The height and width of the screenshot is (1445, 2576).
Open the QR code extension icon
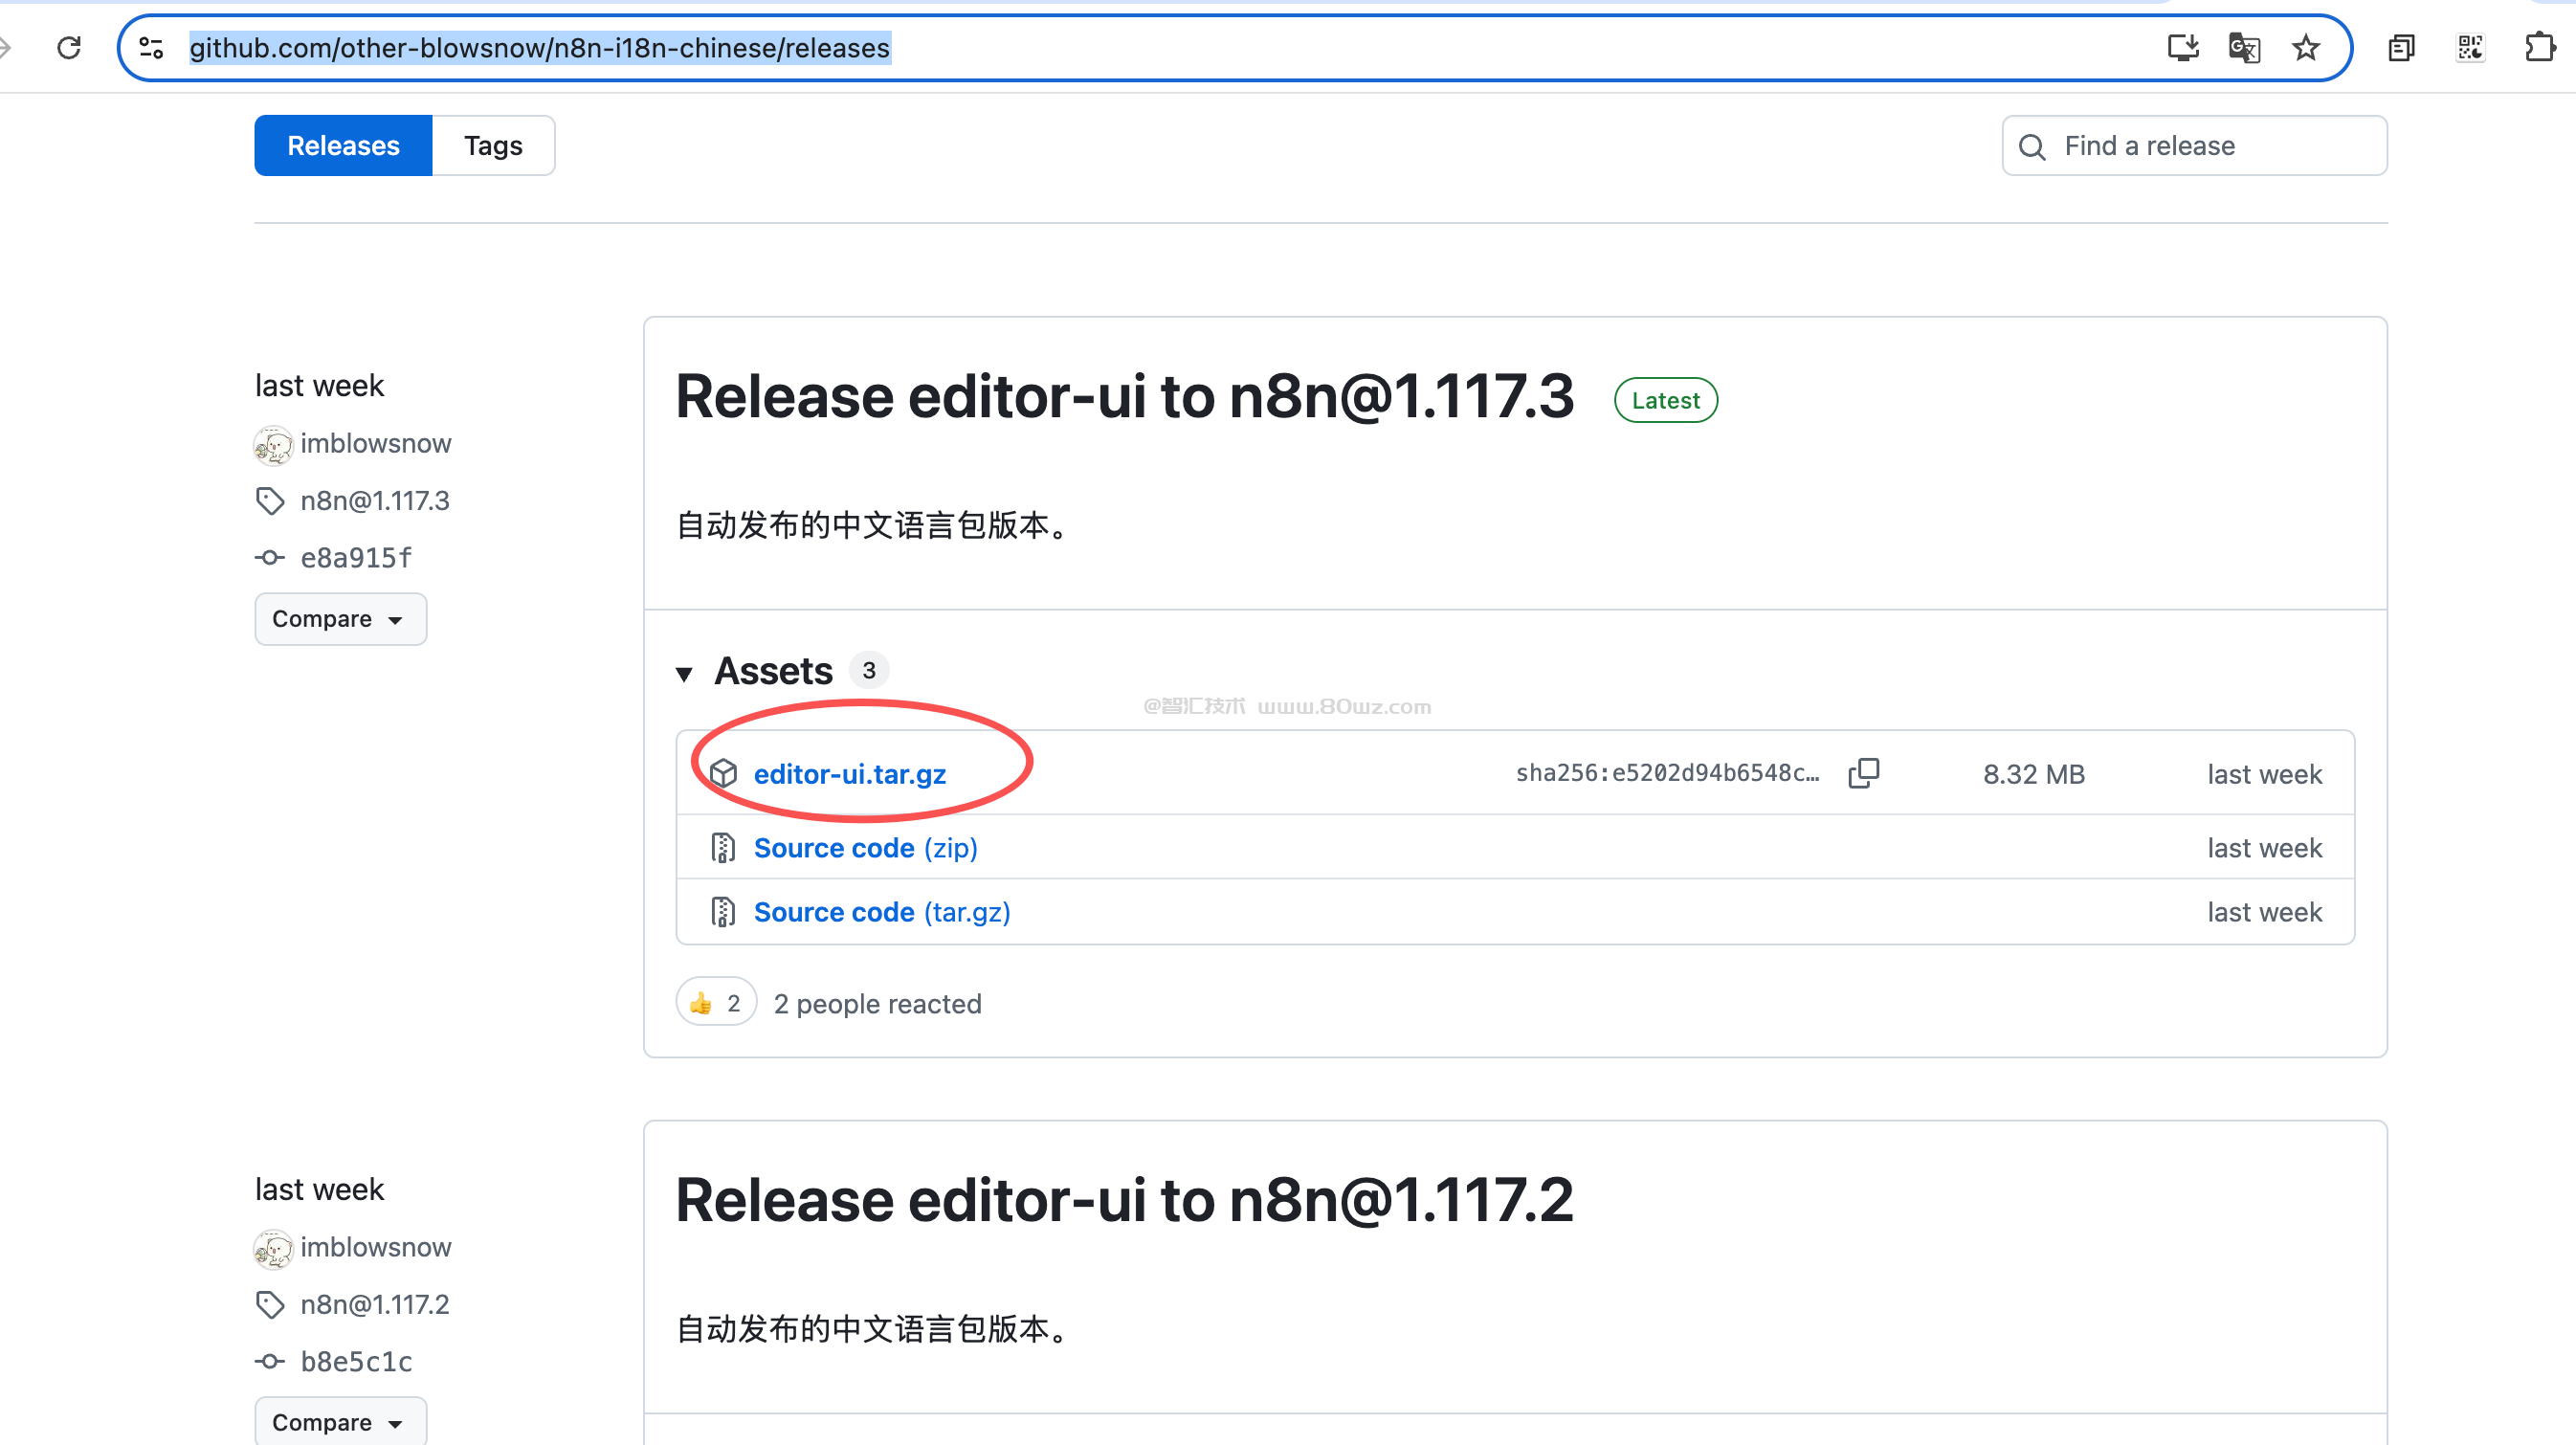(x=2470, y=47)
